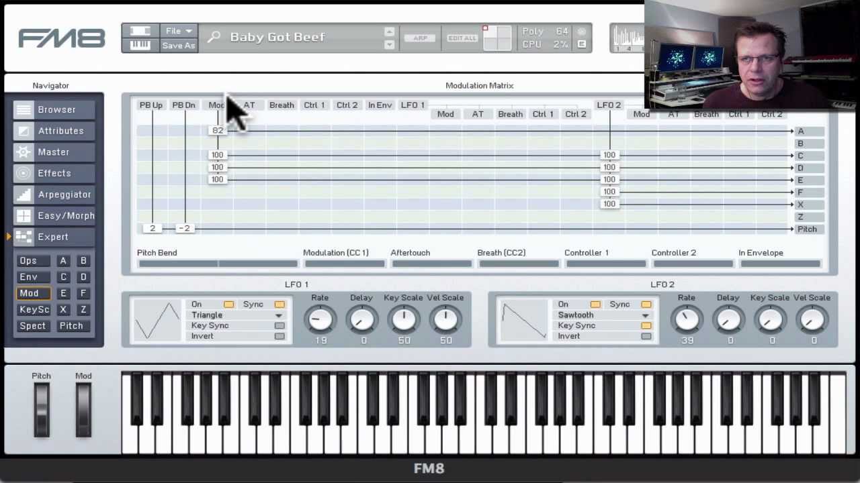This screenshot has height=483, width=860.
Task: Click the preset search magnifier icon
Action: tap(214, 38)
